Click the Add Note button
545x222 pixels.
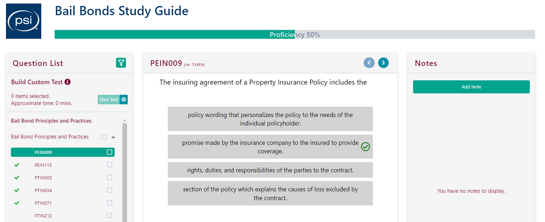pyautogui.click(x=471, y=87)
